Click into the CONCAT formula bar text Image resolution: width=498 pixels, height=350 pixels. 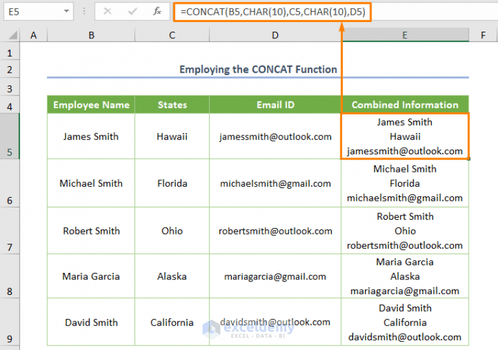273,12
